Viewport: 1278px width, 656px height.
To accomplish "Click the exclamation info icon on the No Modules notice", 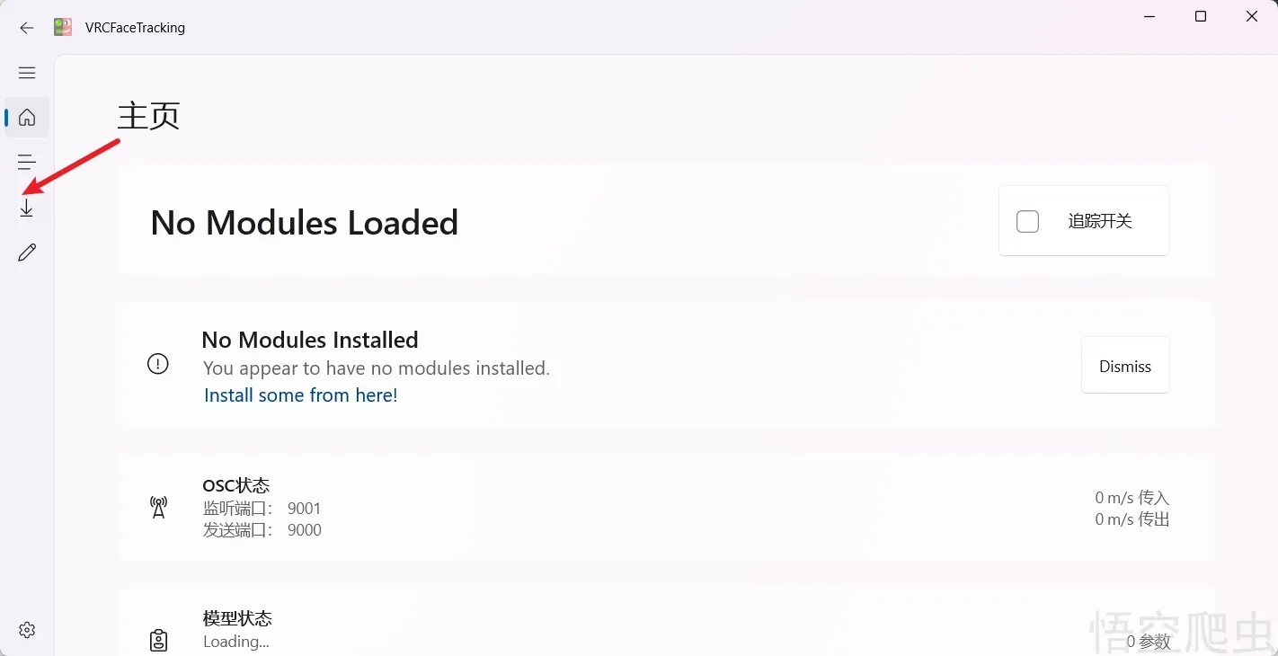I will (x=158, y=364).
